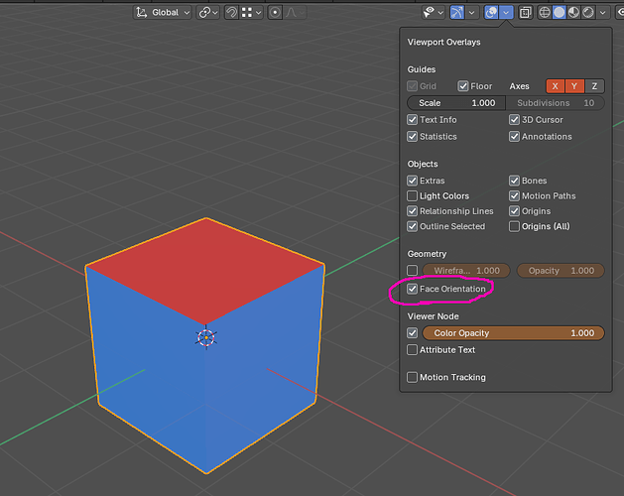Enable the Light Colors checkbox
This screenshot has height=496, width=624.
click(x=413, y=195)
